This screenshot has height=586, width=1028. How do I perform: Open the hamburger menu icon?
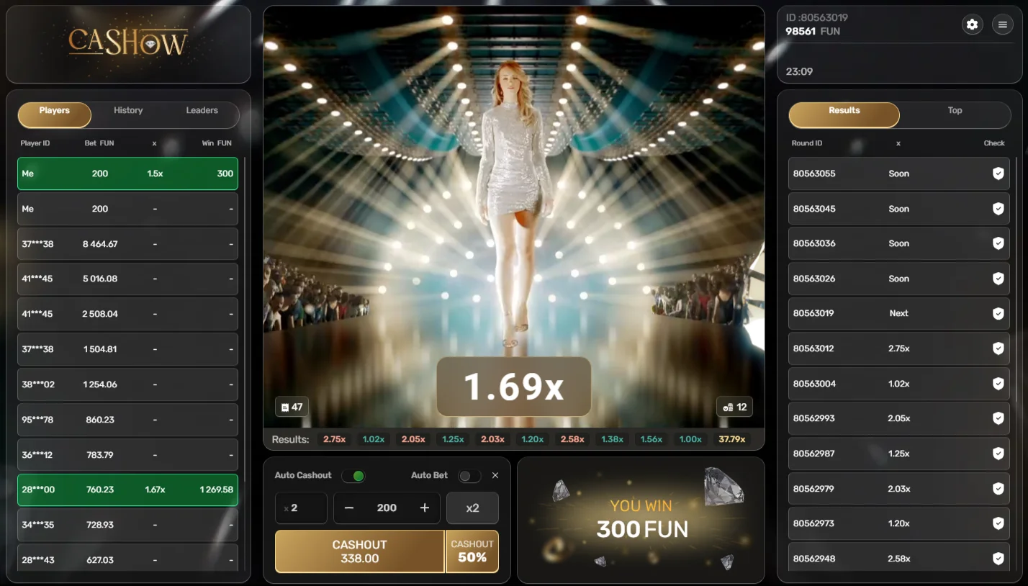(1003, 24)
